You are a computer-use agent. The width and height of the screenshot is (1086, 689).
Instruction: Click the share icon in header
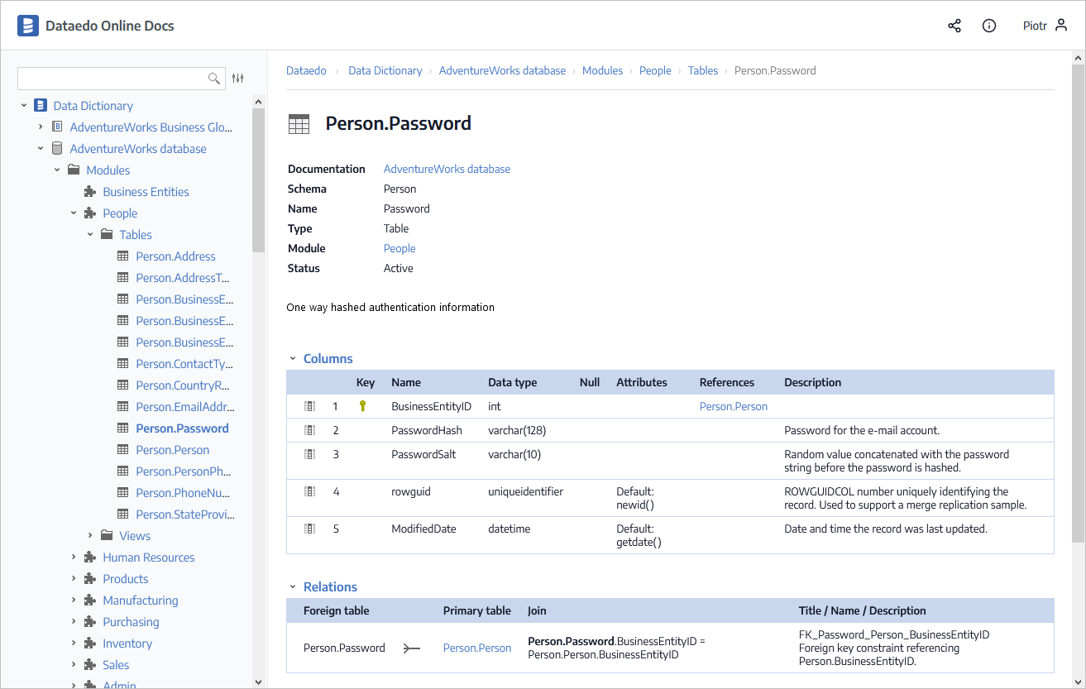954,26
